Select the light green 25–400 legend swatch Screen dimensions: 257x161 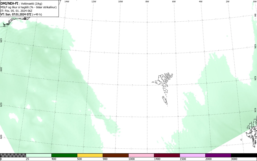coord(39,155)
